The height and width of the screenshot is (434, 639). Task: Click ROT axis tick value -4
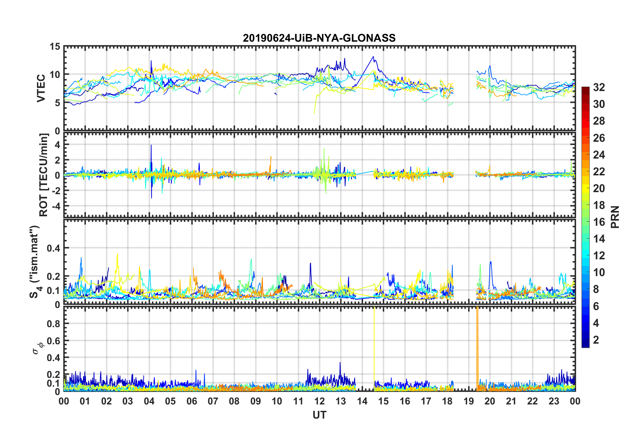click(56, 206)
